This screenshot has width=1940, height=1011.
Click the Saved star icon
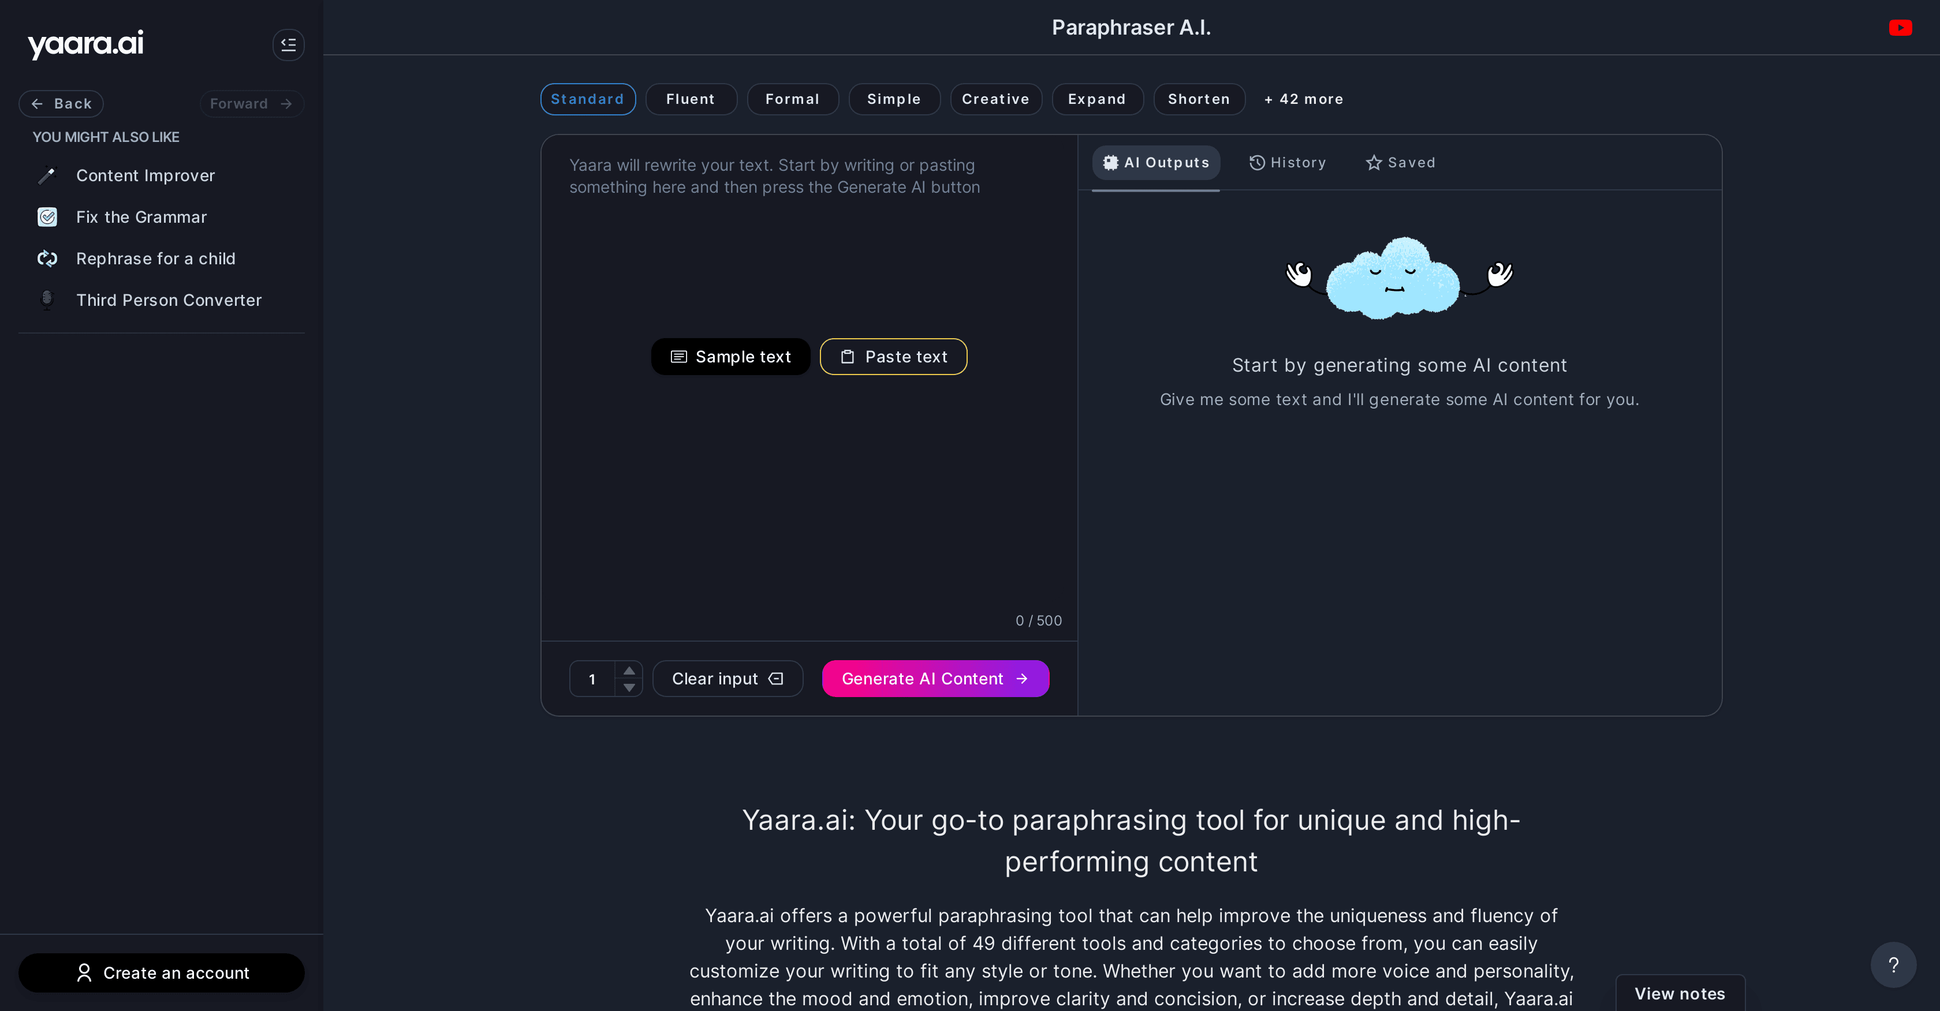(x=1374, y=162)
